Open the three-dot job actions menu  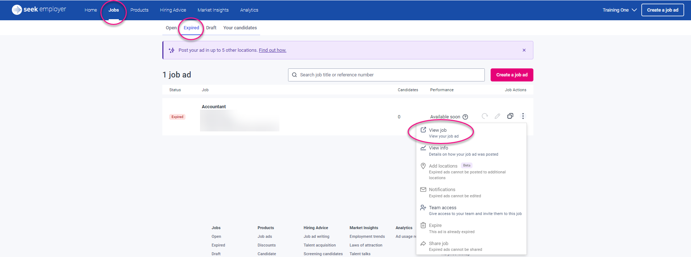click(523, 116)
